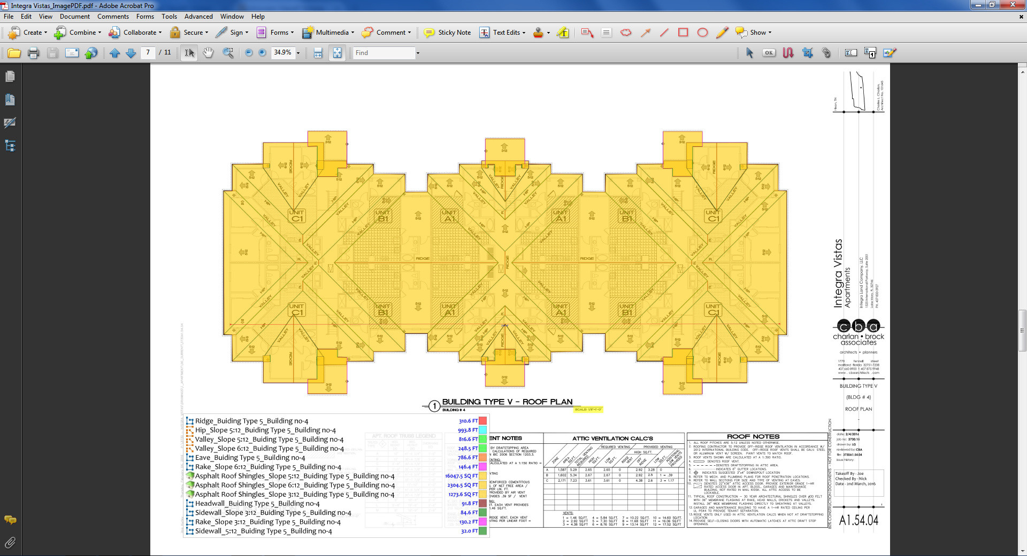Go to previous page with up arrow
This screenshot has width=1027, height=556.
click(114, 53)
